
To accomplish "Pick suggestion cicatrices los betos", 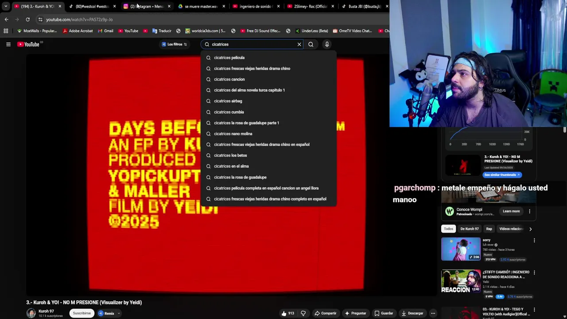I will point(268,156).
